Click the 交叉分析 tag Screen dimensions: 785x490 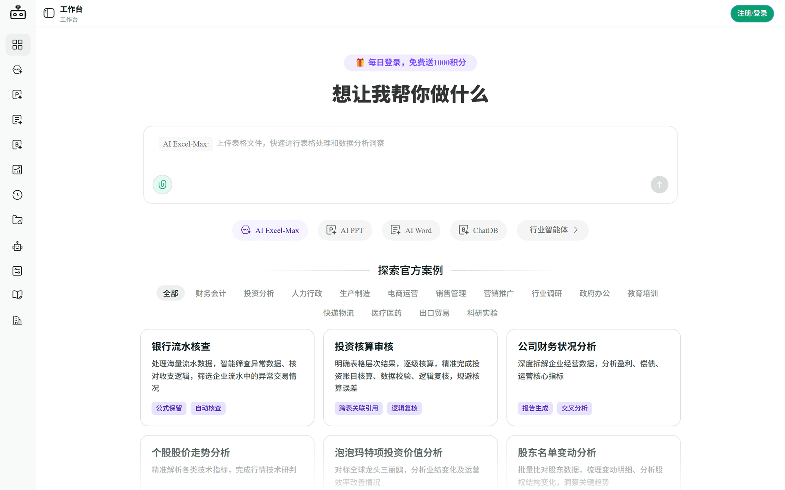[x=574, y=408]
